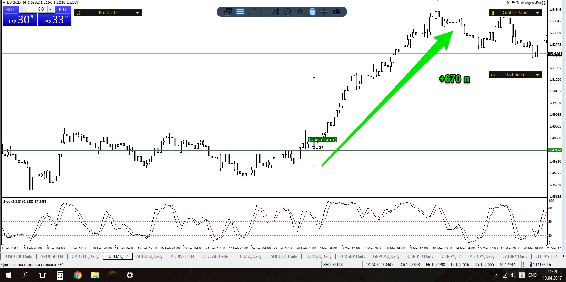Image resolution: width=566 pixels, height=282 pixels.
Task: Select the trend line drawing tool
Action: [x=252, y=12]
